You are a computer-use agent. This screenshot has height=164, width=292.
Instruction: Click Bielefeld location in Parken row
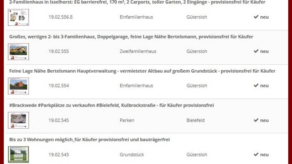(196, 120)
